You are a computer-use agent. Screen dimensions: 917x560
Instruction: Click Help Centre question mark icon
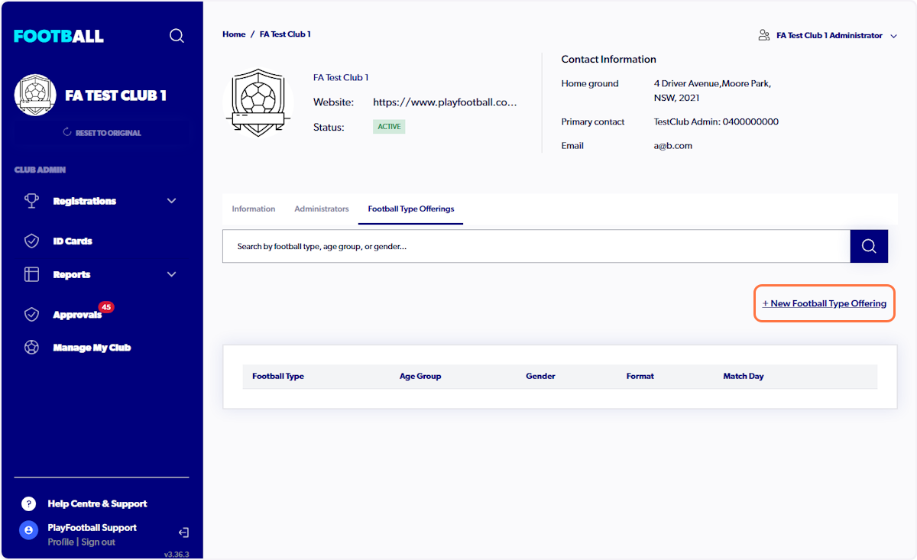28,503
